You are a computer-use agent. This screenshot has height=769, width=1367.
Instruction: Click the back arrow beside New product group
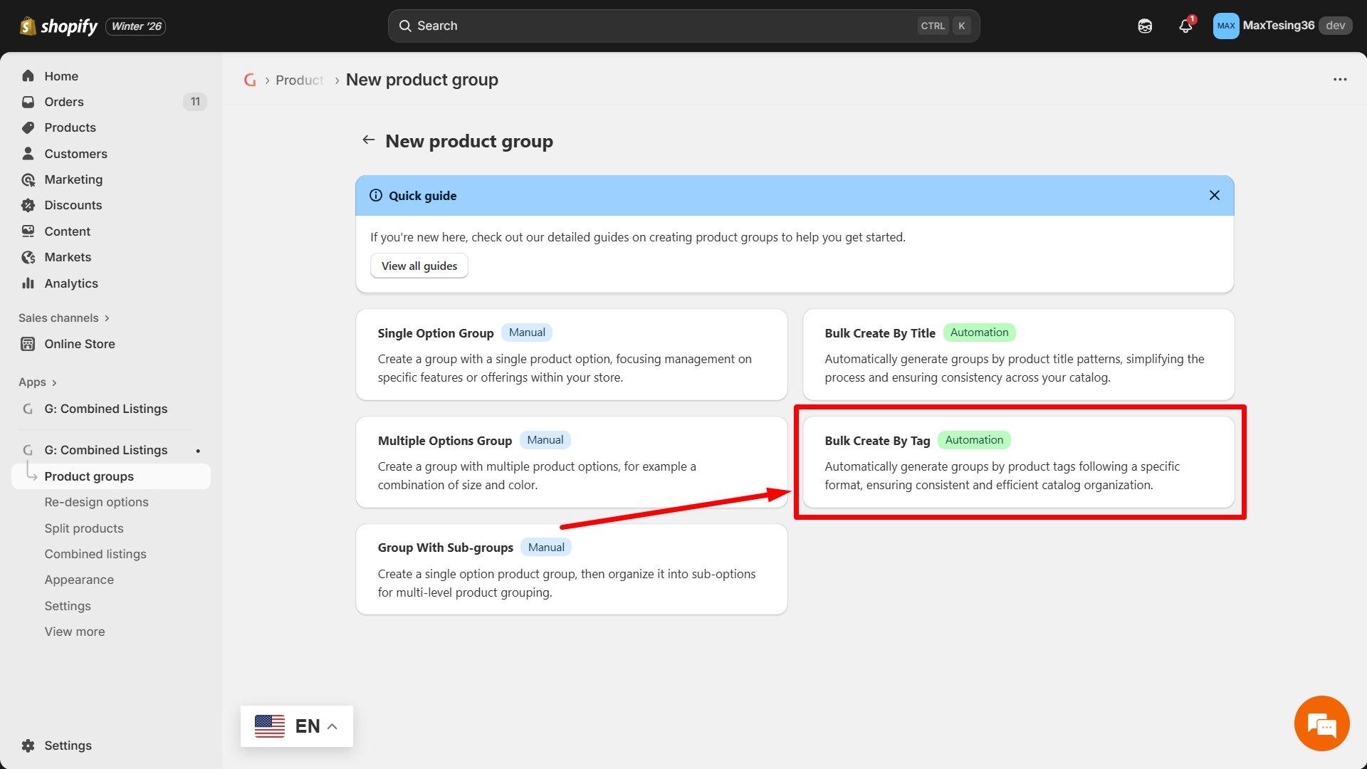(368, 140)
